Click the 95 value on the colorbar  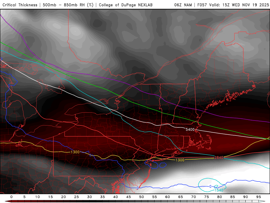click(259, 197)
